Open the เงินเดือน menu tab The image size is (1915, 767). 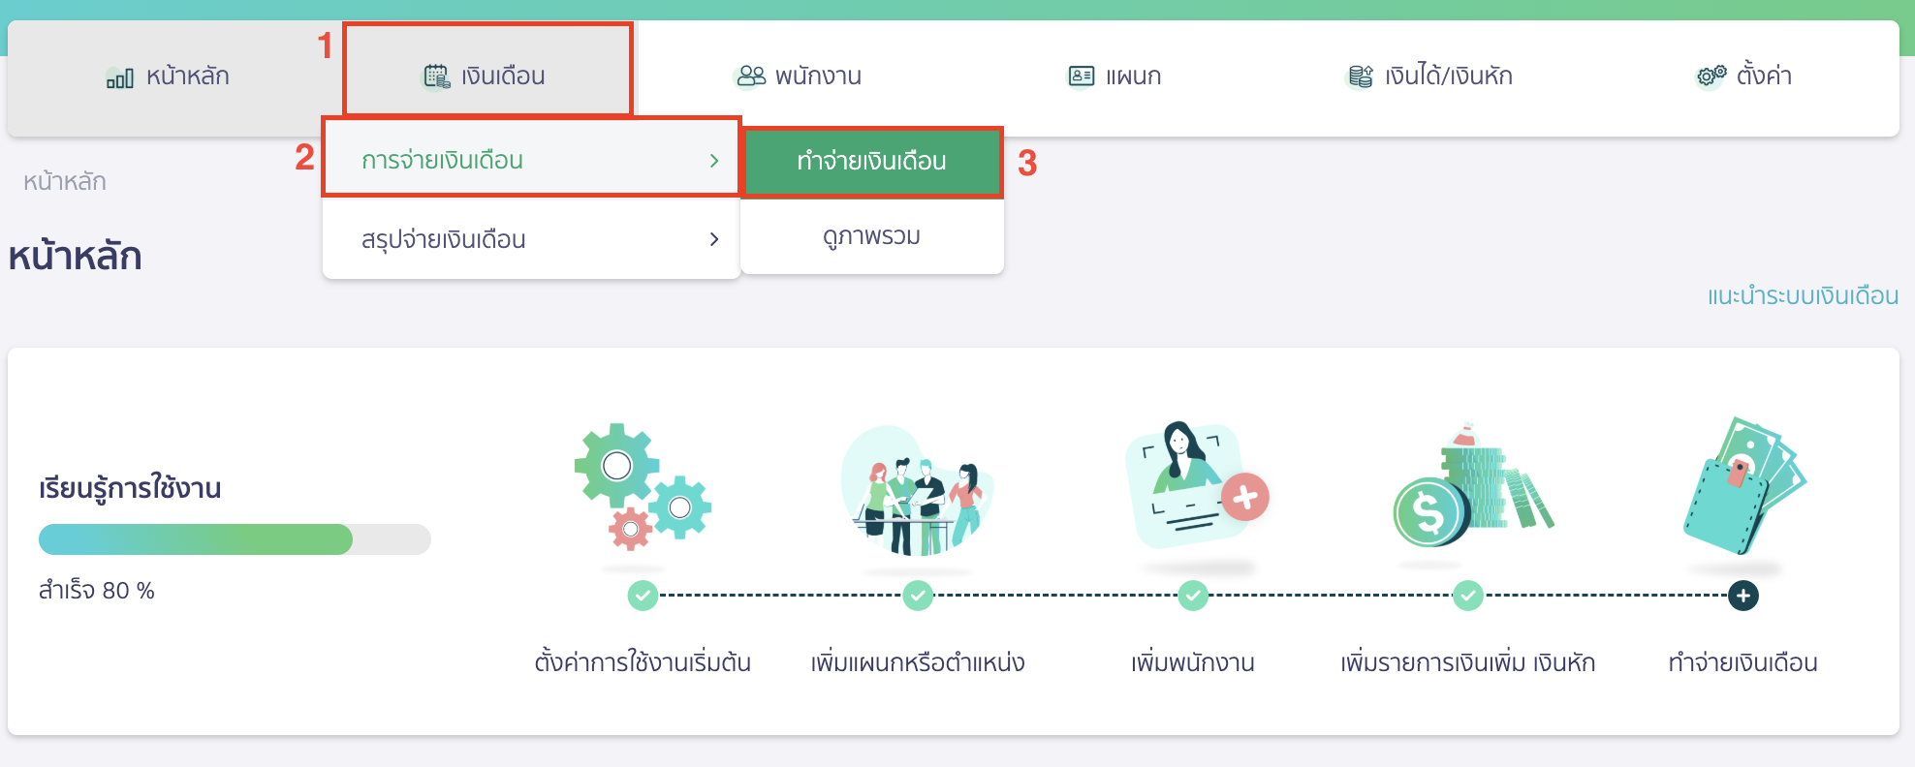(487, 72)
